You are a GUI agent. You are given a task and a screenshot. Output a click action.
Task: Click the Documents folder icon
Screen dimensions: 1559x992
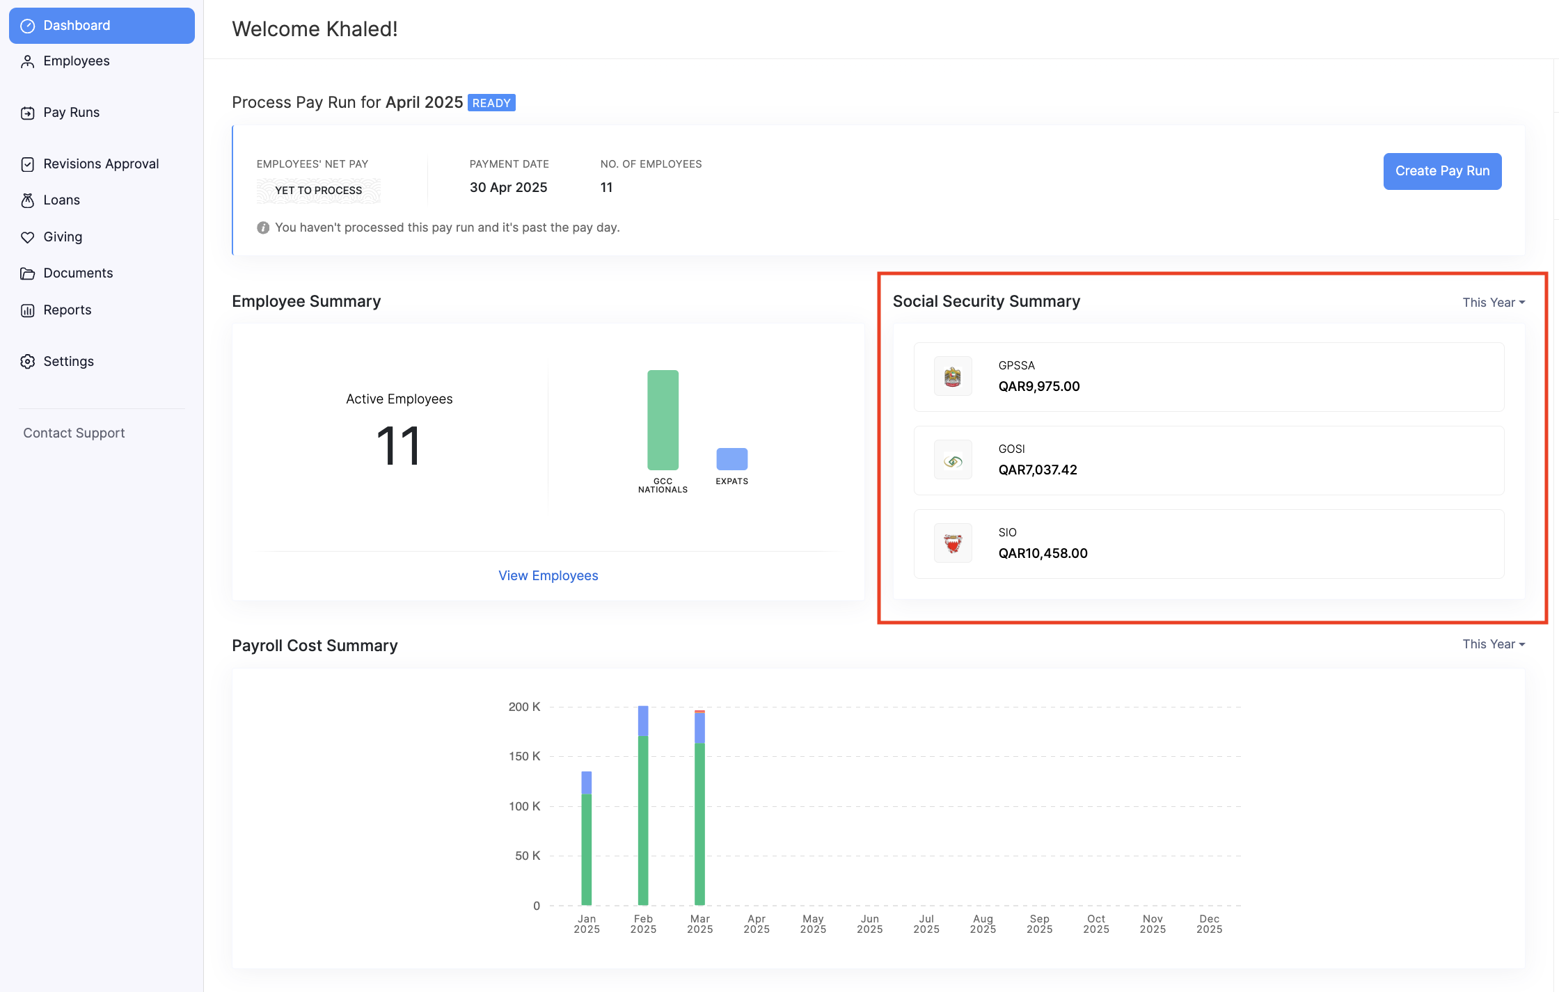point(28,273)
